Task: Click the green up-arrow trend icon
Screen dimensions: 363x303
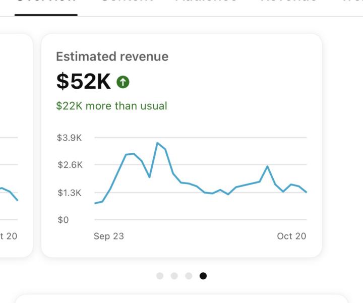Action: (123, 82)
